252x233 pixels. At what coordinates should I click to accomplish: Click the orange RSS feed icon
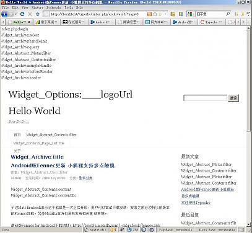149,14
